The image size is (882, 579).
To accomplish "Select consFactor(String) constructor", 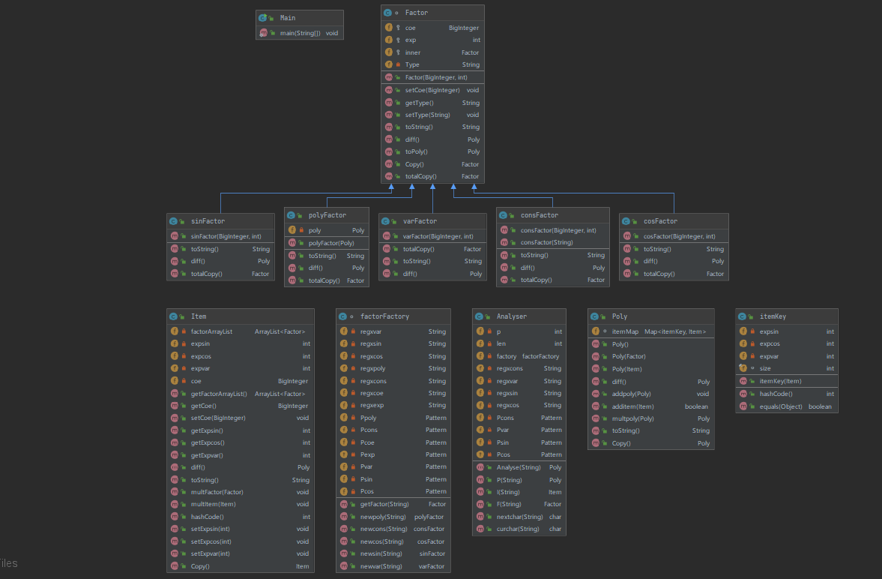I will (x=552, y=242).
